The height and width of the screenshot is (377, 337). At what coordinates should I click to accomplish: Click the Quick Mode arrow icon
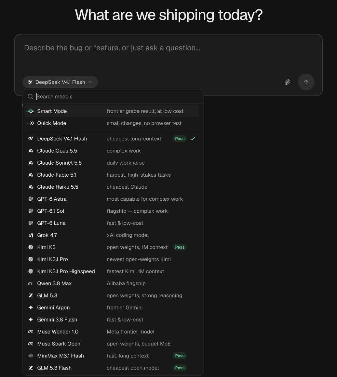(31, 123)
